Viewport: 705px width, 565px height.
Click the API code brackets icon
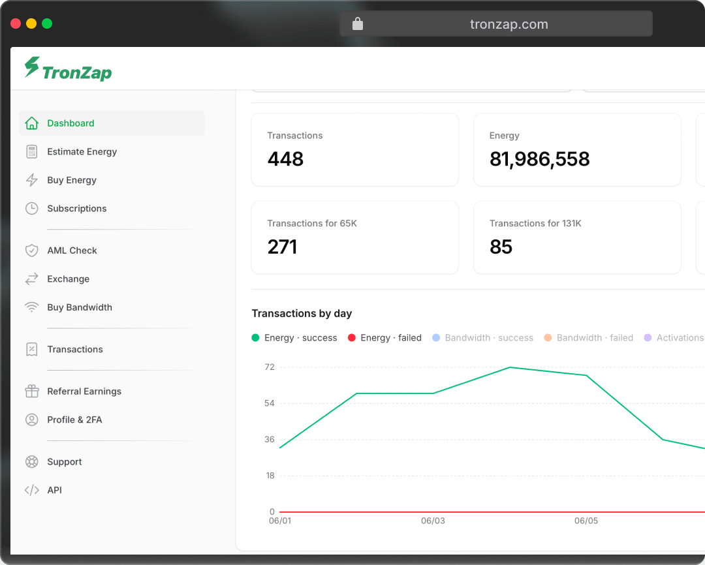pos(31,490)
